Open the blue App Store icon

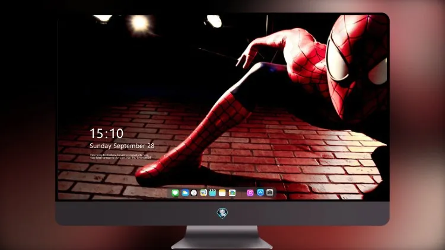click(260, 193)
